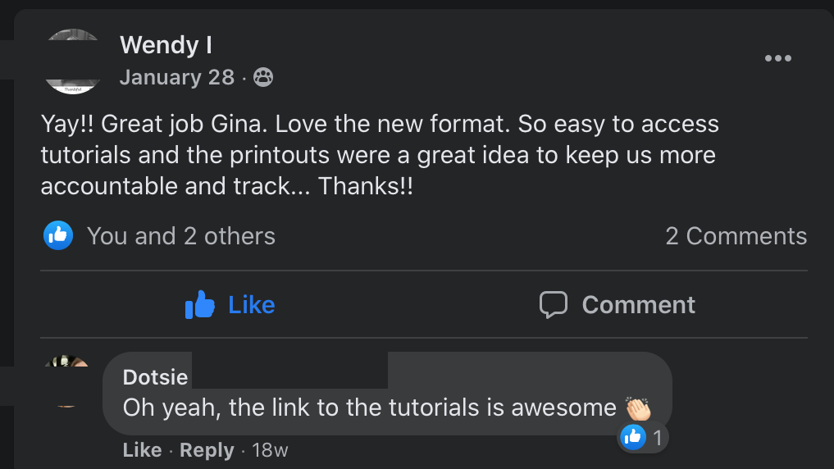This screenshot has width=834, height=469.
Task: Click the 18w comment timestamp
Action: (270, 450)
